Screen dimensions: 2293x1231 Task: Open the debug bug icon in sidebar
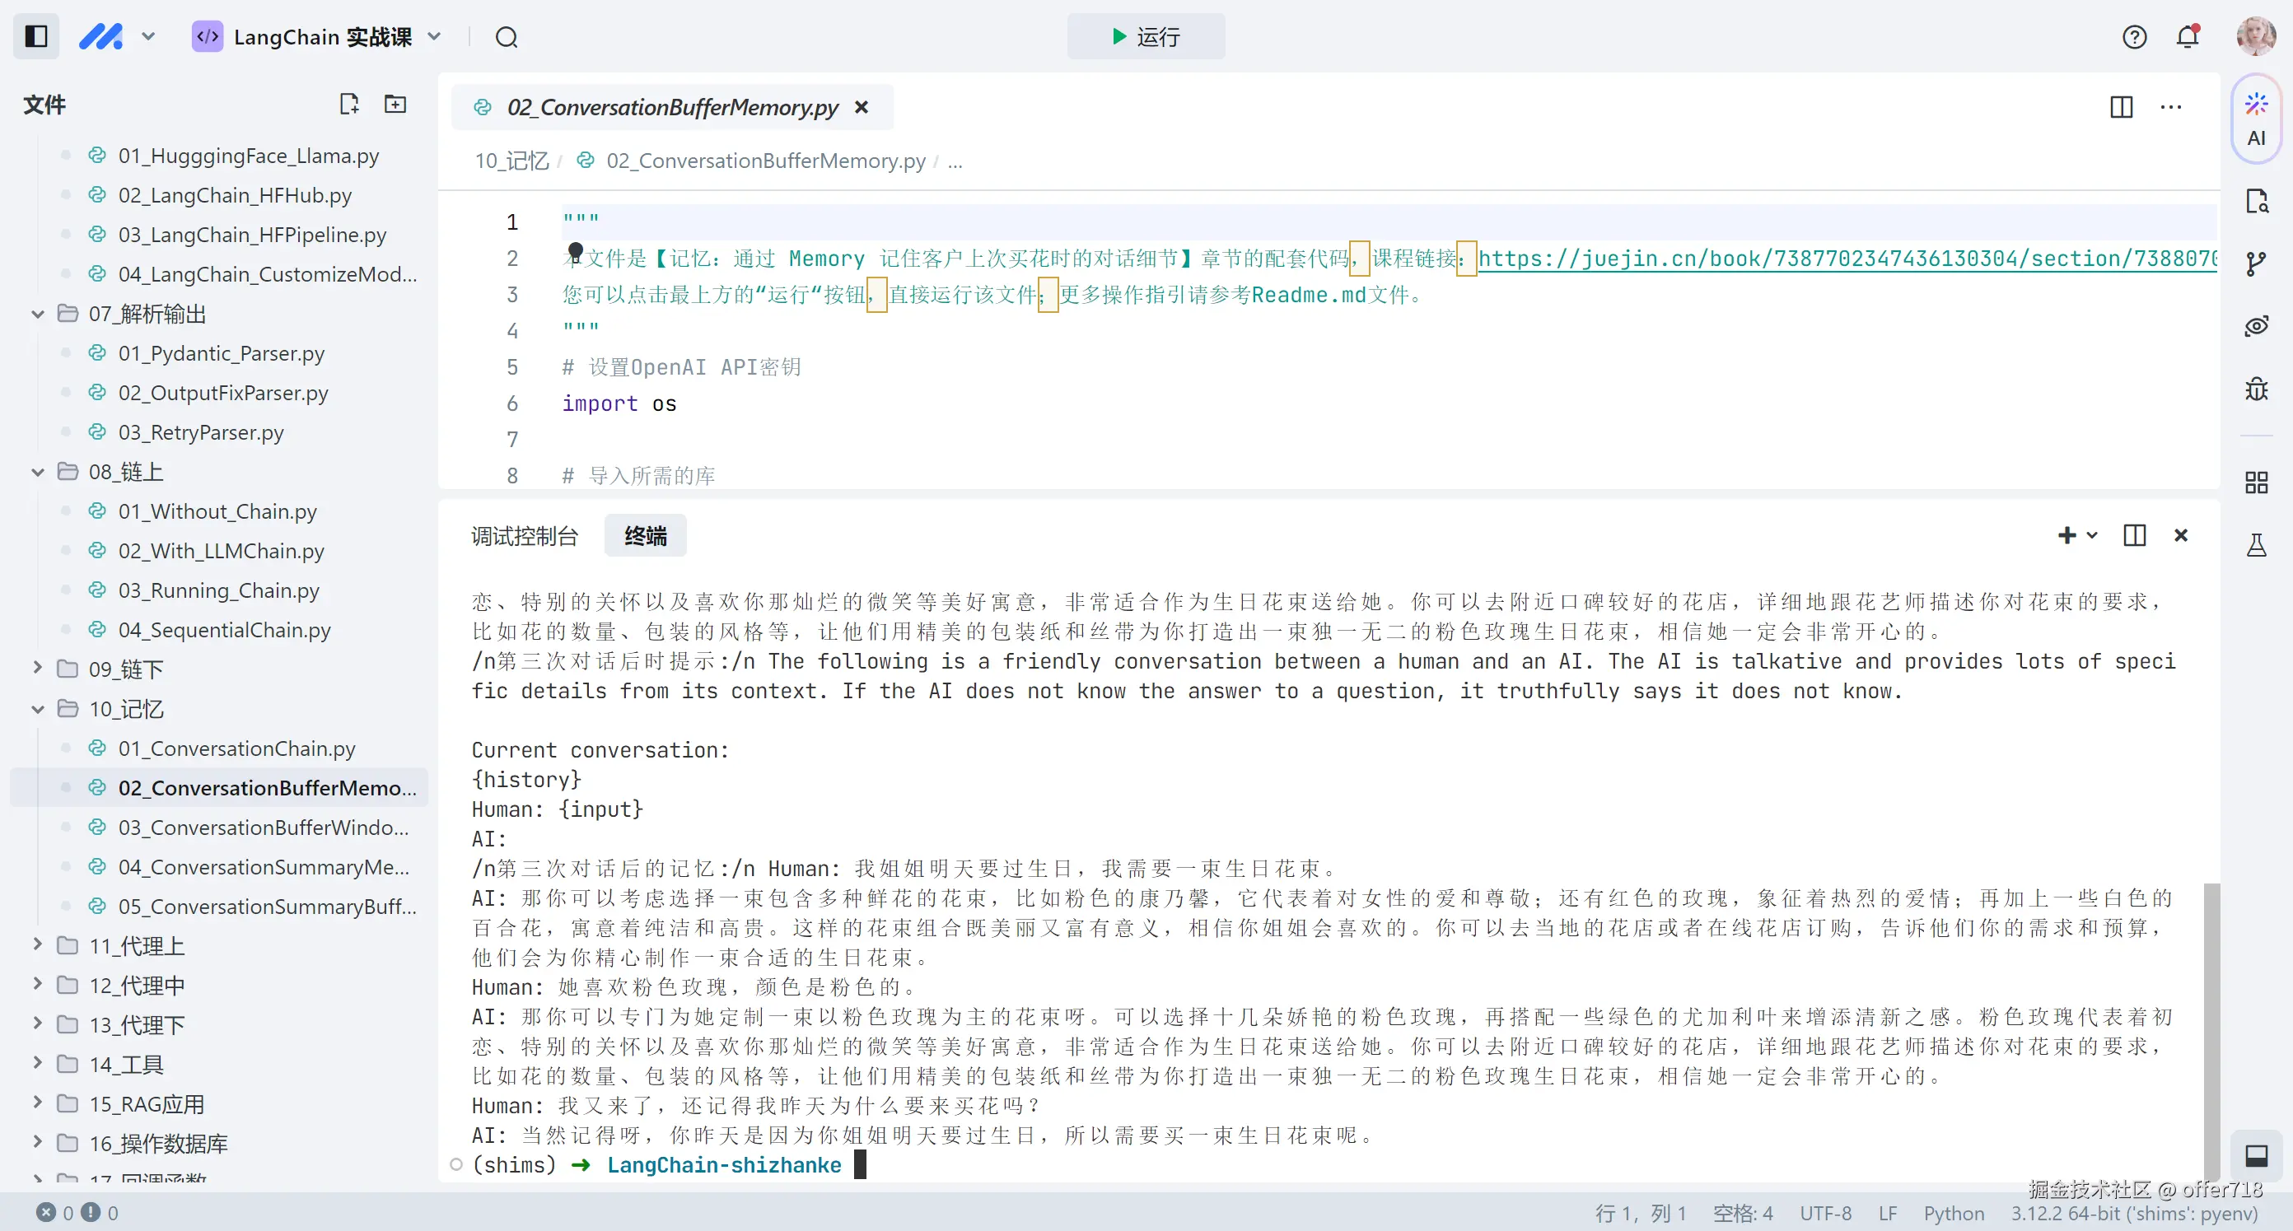tap(2255, 389)
